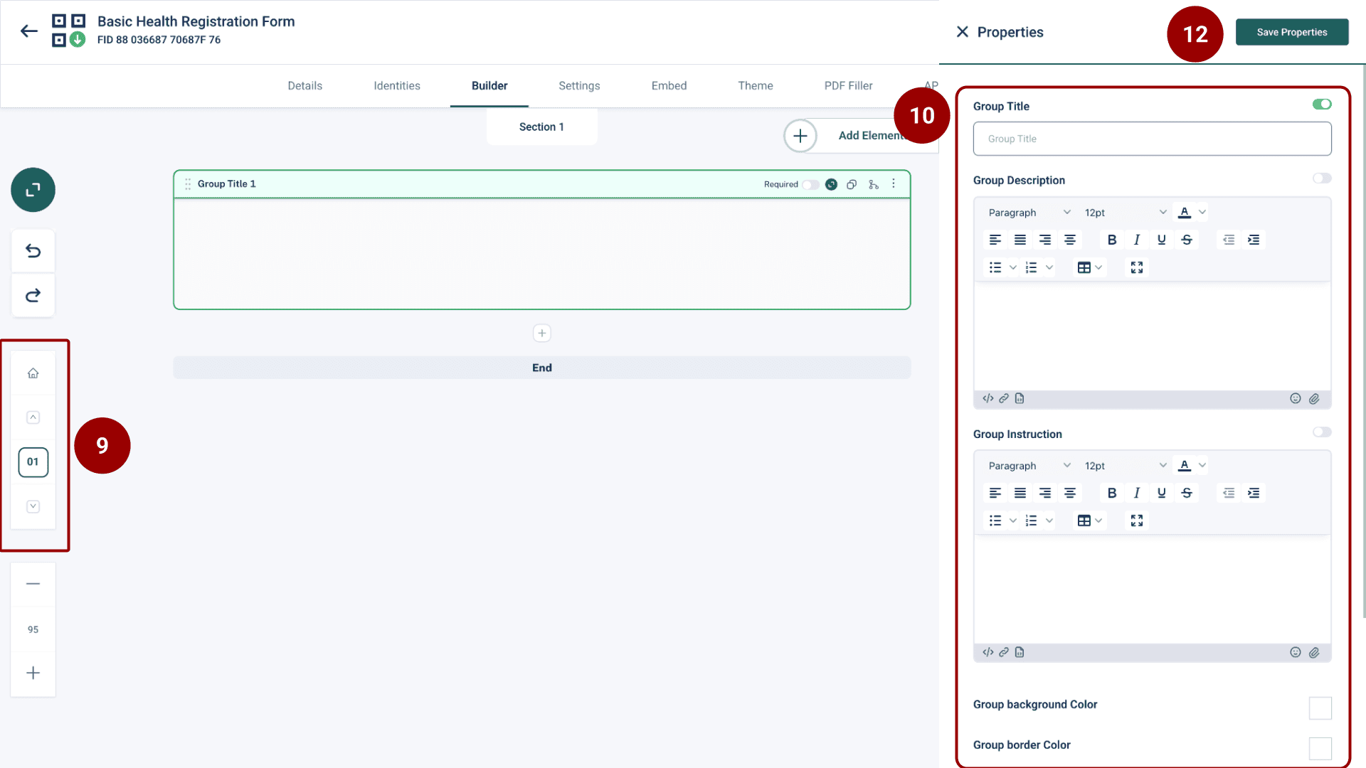Open Group background Color swatch
The height and width of the screenshot is (768, 1366).
pyautogui.click(x=1320, y=708)
